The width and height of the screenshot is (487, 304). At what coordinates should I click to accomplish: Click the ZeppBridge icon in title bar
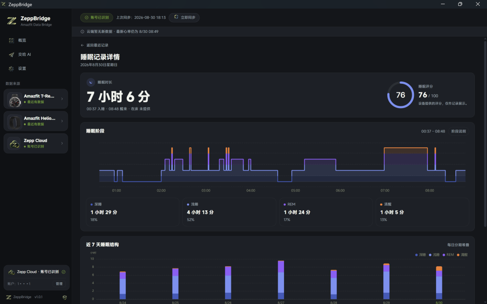click(4, 4)
